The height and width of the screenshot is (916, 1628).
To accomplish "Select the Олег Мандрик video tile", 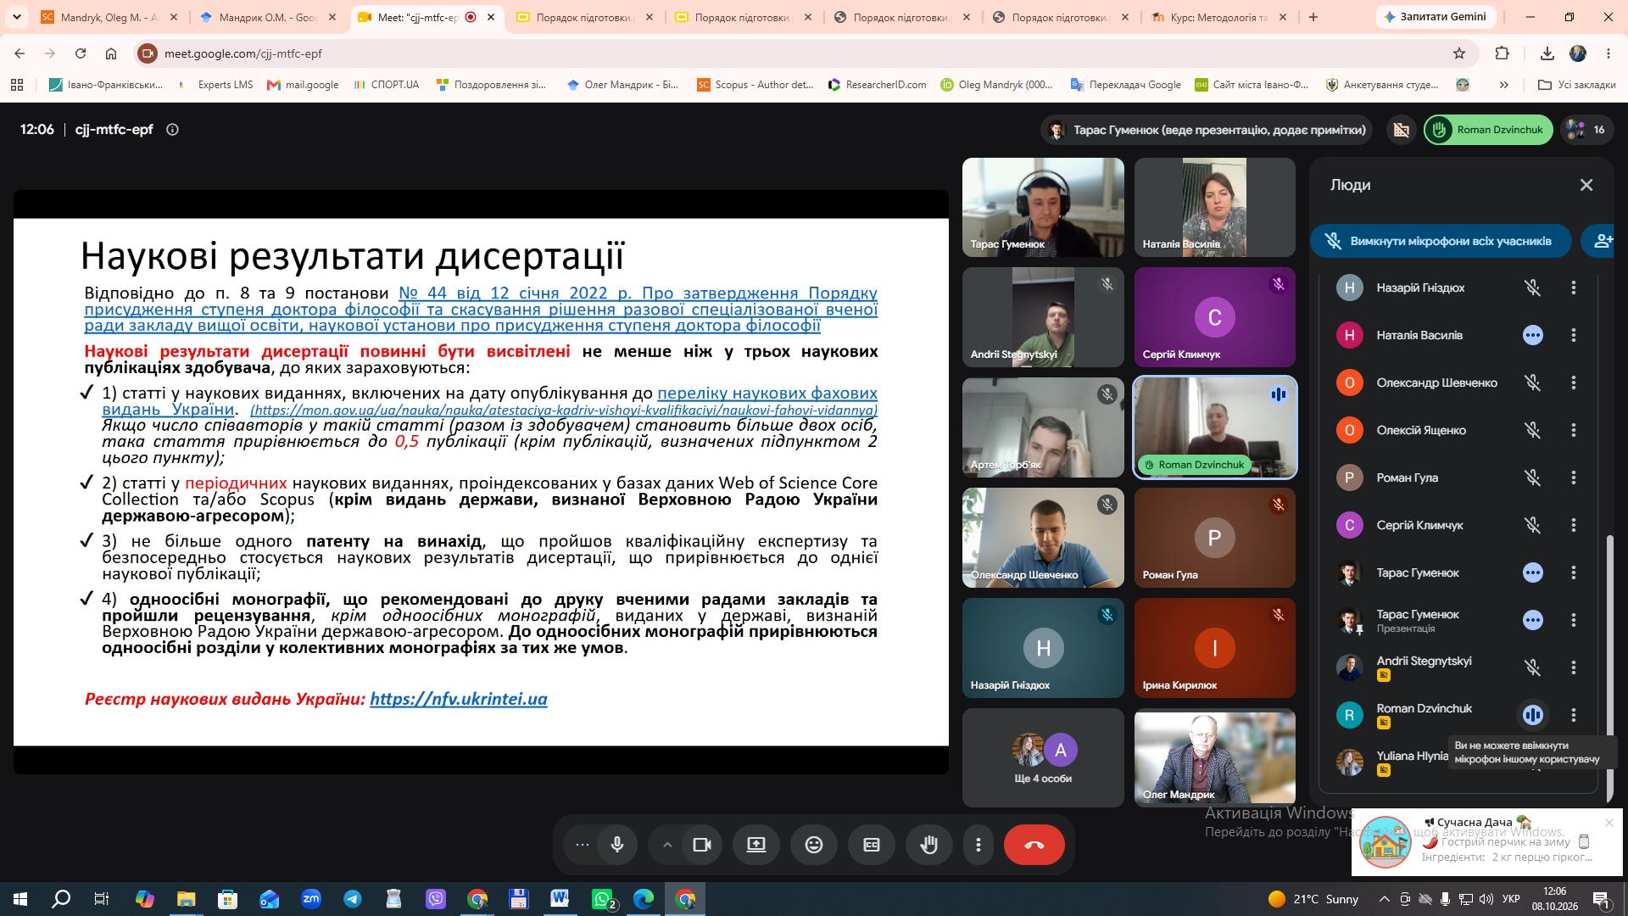I will pyautogui.click(x=1214, y=757).
